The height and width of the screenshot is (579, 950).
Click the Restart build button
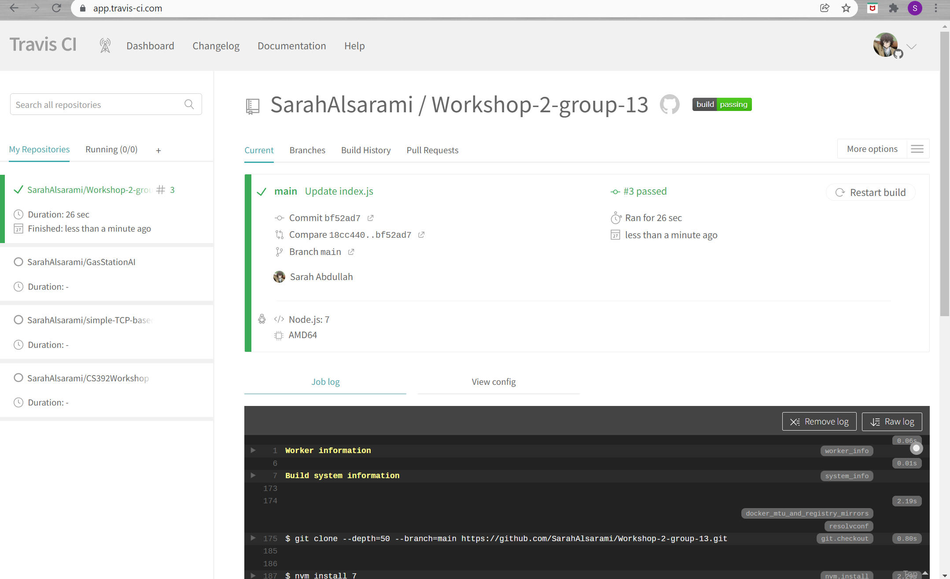point(871,192)
